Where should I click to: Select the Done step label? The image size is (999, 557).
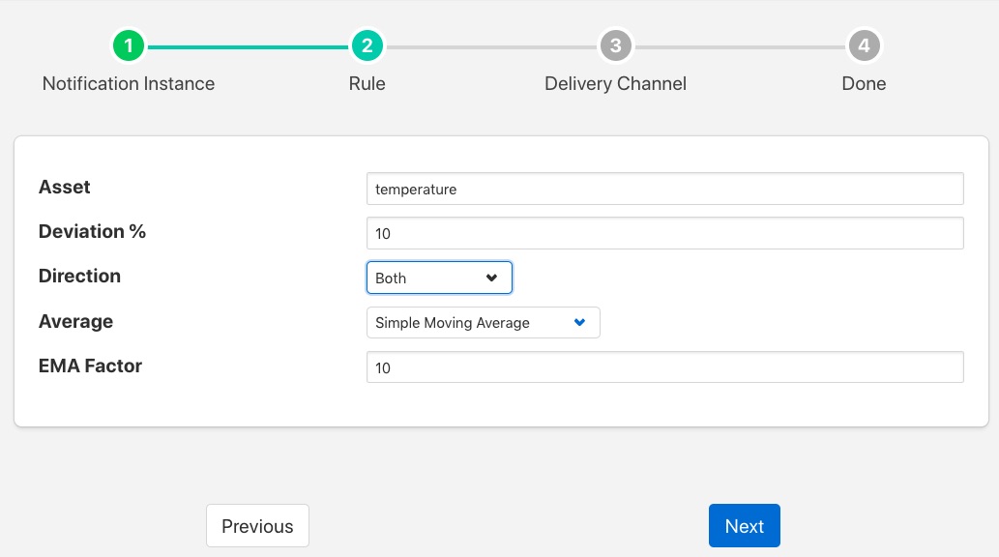coord(864,84)
